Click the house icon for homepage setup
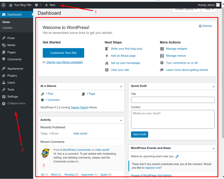Image resolution: width=224 pixels, height=179 pixels. point(107,63)
